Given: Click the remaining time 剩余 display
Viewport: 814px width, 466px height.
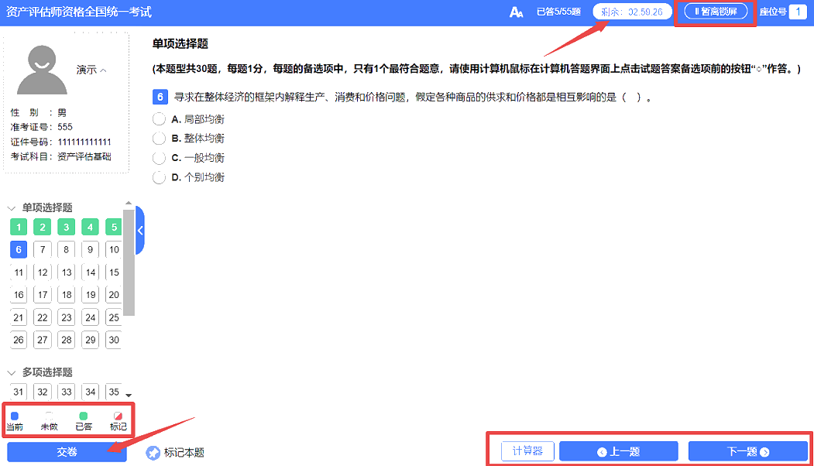Looking at the screenshot, I should click(632, 12).
